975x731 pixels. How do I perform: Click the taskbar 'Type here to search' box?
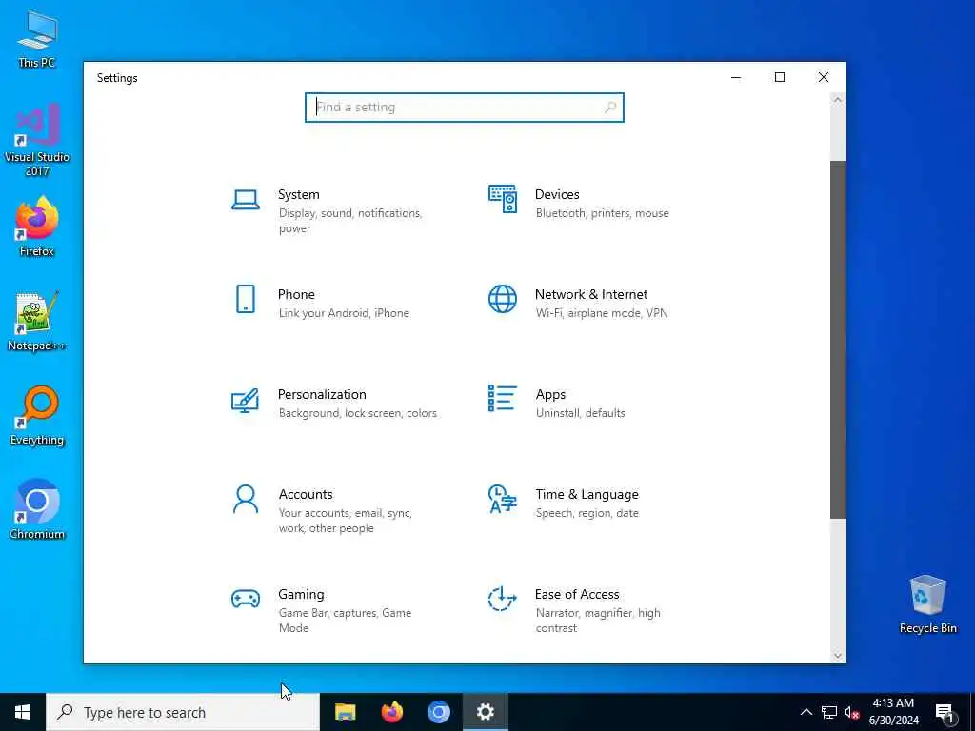(x=183, y=712)
